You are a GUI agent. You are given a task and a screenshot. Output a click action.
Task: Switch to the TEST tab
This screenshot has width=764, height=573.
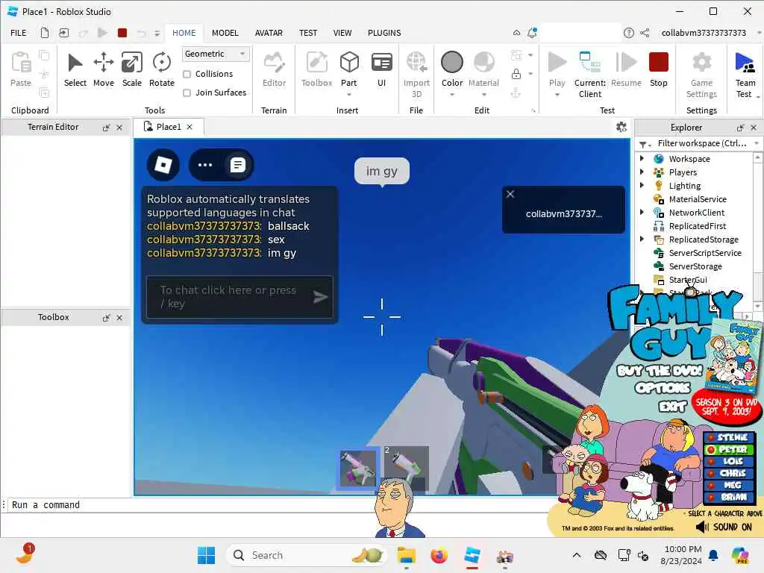click(308, 33)
